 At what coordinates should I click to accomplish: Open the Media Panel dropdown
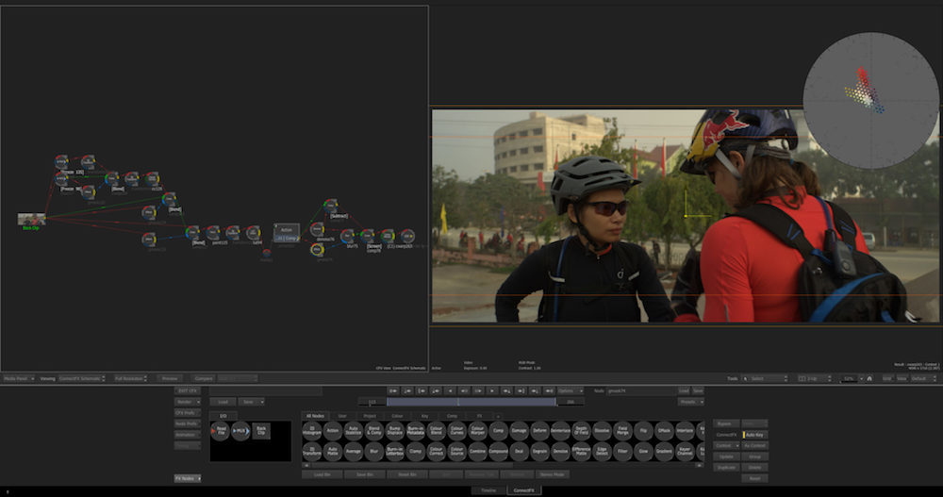pos(18,378)
